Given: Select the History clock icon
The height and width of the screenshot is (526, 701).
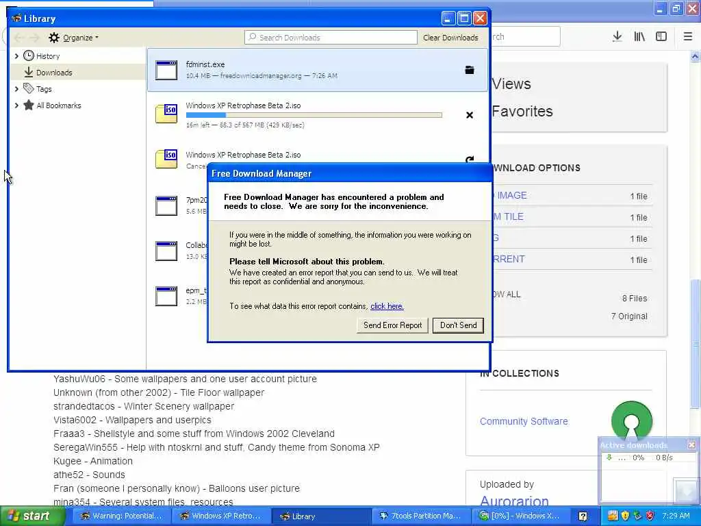Looking at the screenshot, I should pyautogui.click(x=29, y=55).
